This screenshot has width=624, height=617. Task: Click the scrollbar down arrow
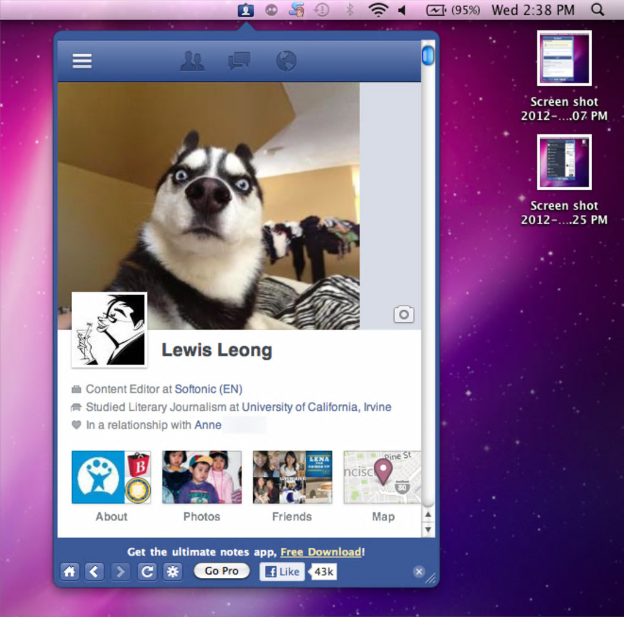pos(428,529)
